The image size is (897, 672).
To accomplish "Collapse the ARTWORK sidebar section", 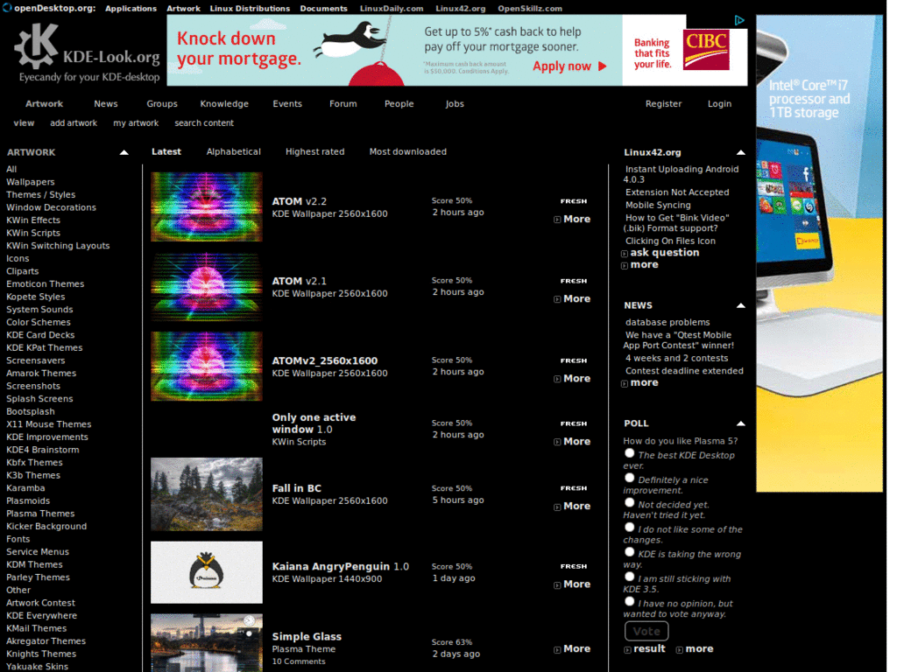I will [x=124, y=152].
